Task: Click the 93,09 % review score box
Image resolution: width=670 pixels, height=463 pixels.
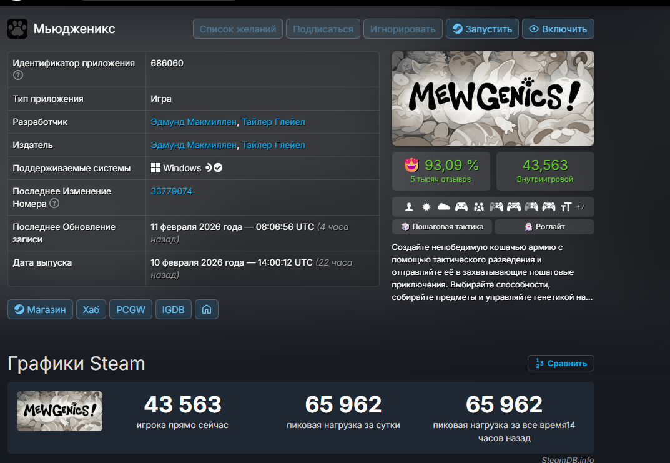Action: tap(441, 171)
